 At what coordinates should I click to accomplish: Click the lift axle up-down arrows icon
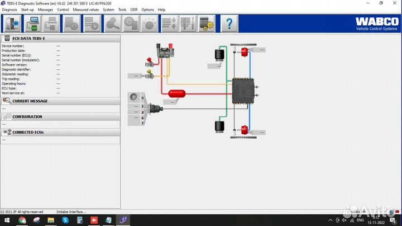coord(170,23)
